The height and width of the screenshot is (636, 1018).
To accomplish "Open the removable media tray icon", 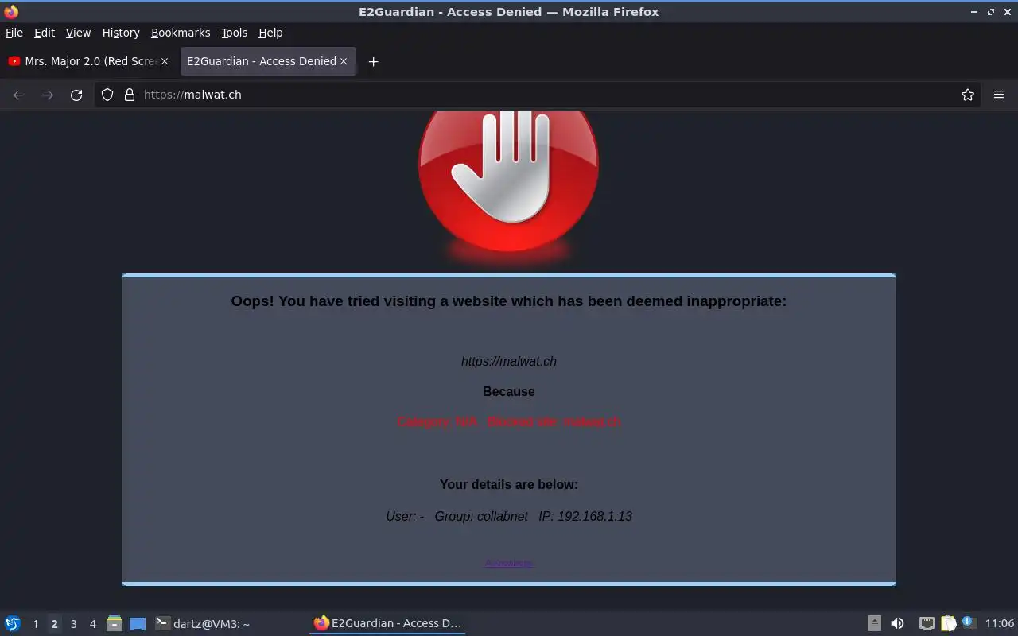I will [874, 623].
